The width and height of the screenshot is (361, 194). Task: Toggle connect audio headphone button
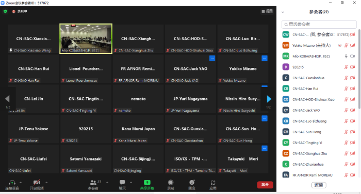pyautogui.click(x=12, y=183)
